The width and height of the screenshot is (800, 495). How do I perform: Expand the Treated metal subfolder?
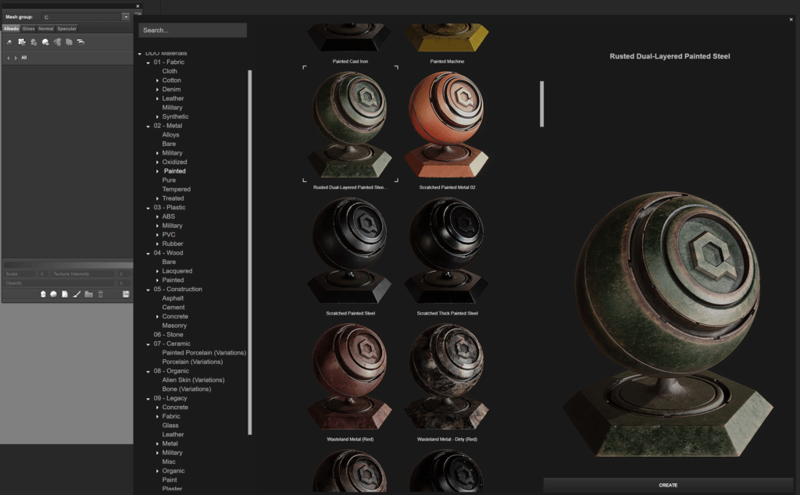157,199
